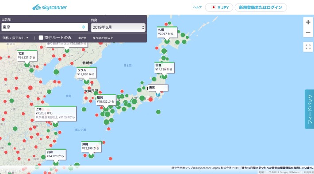Click the Skyscanner logo

click(50, 7)
